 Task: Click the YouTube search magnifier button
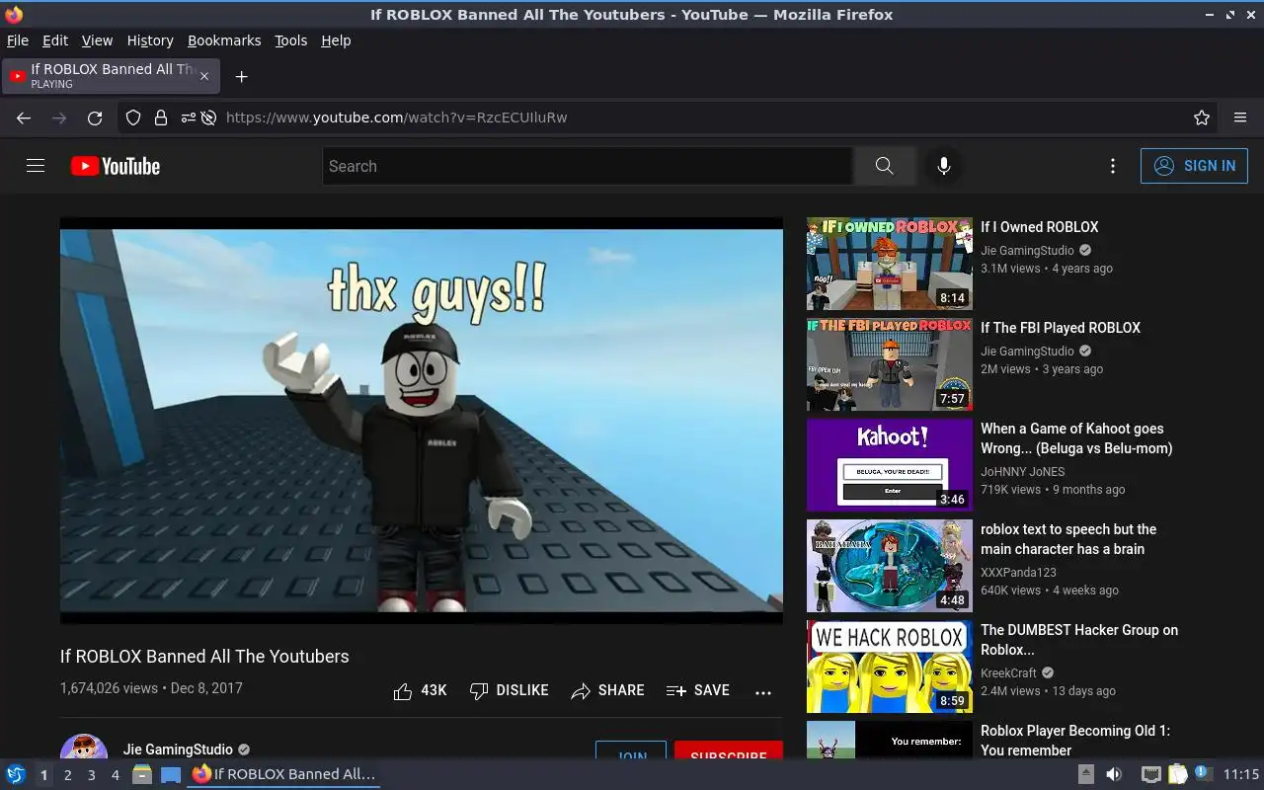[884, 166]
